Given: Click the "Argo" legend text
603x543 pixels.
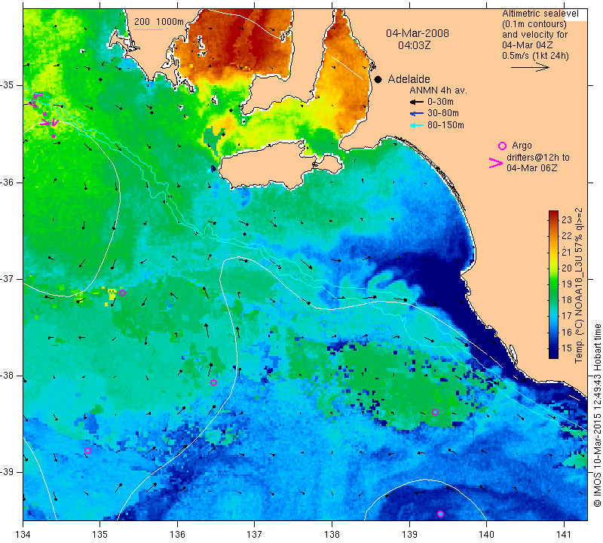Looking at the screenshot, I should pyautogui.click(x=522, y=146).
